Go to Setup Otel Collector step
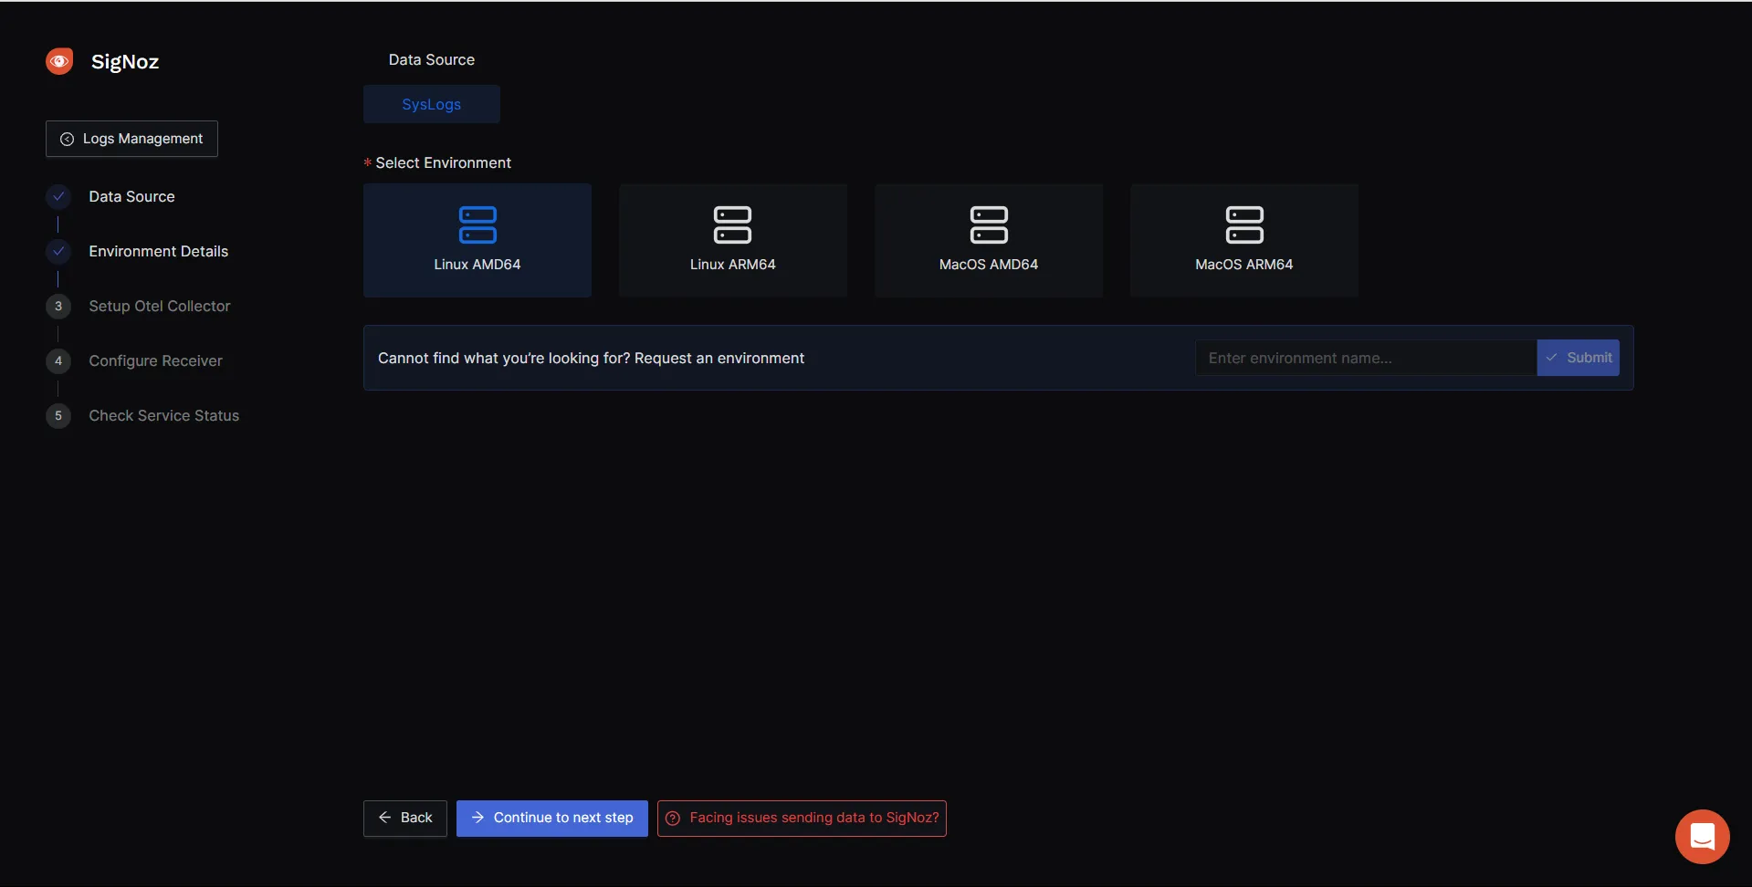 coord(159,306)
